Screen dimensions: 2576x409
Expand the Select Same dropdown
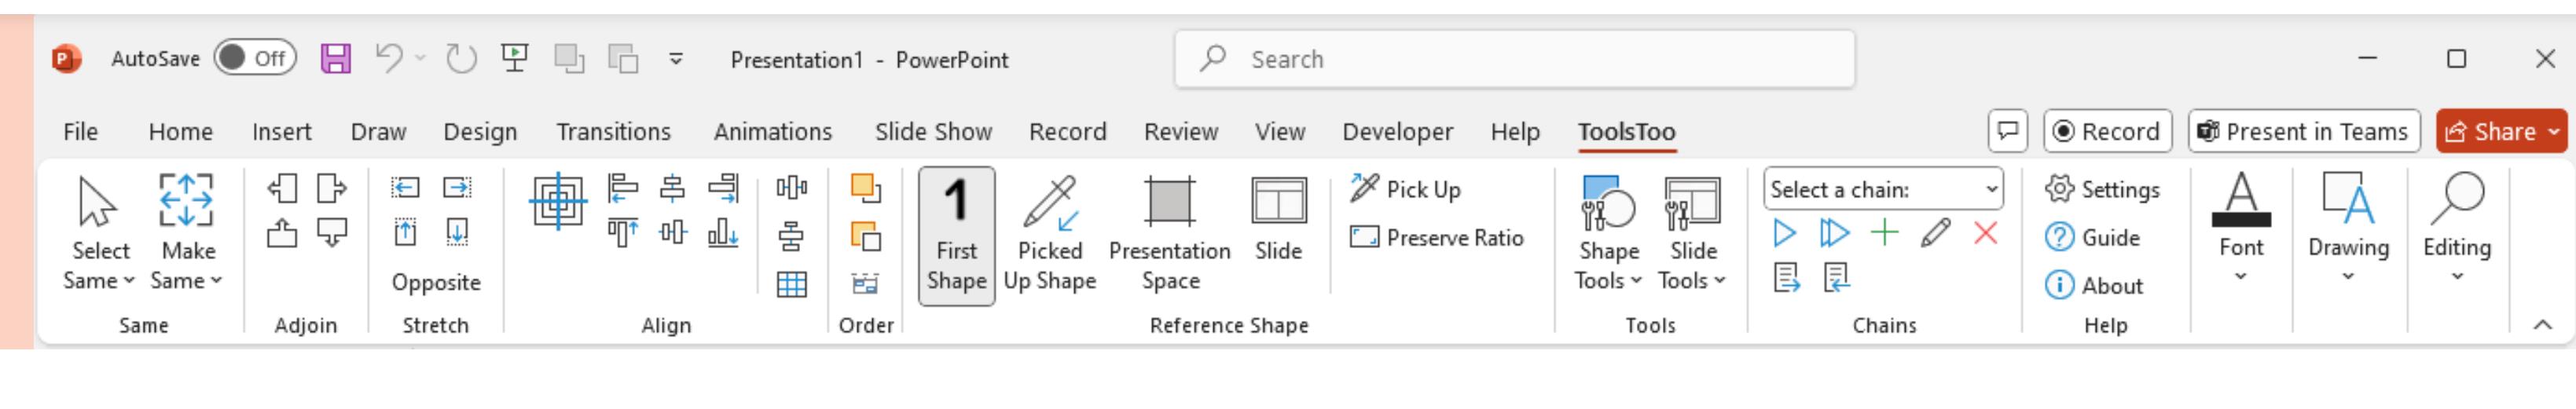pyautogui.click(x=99, y=236)
